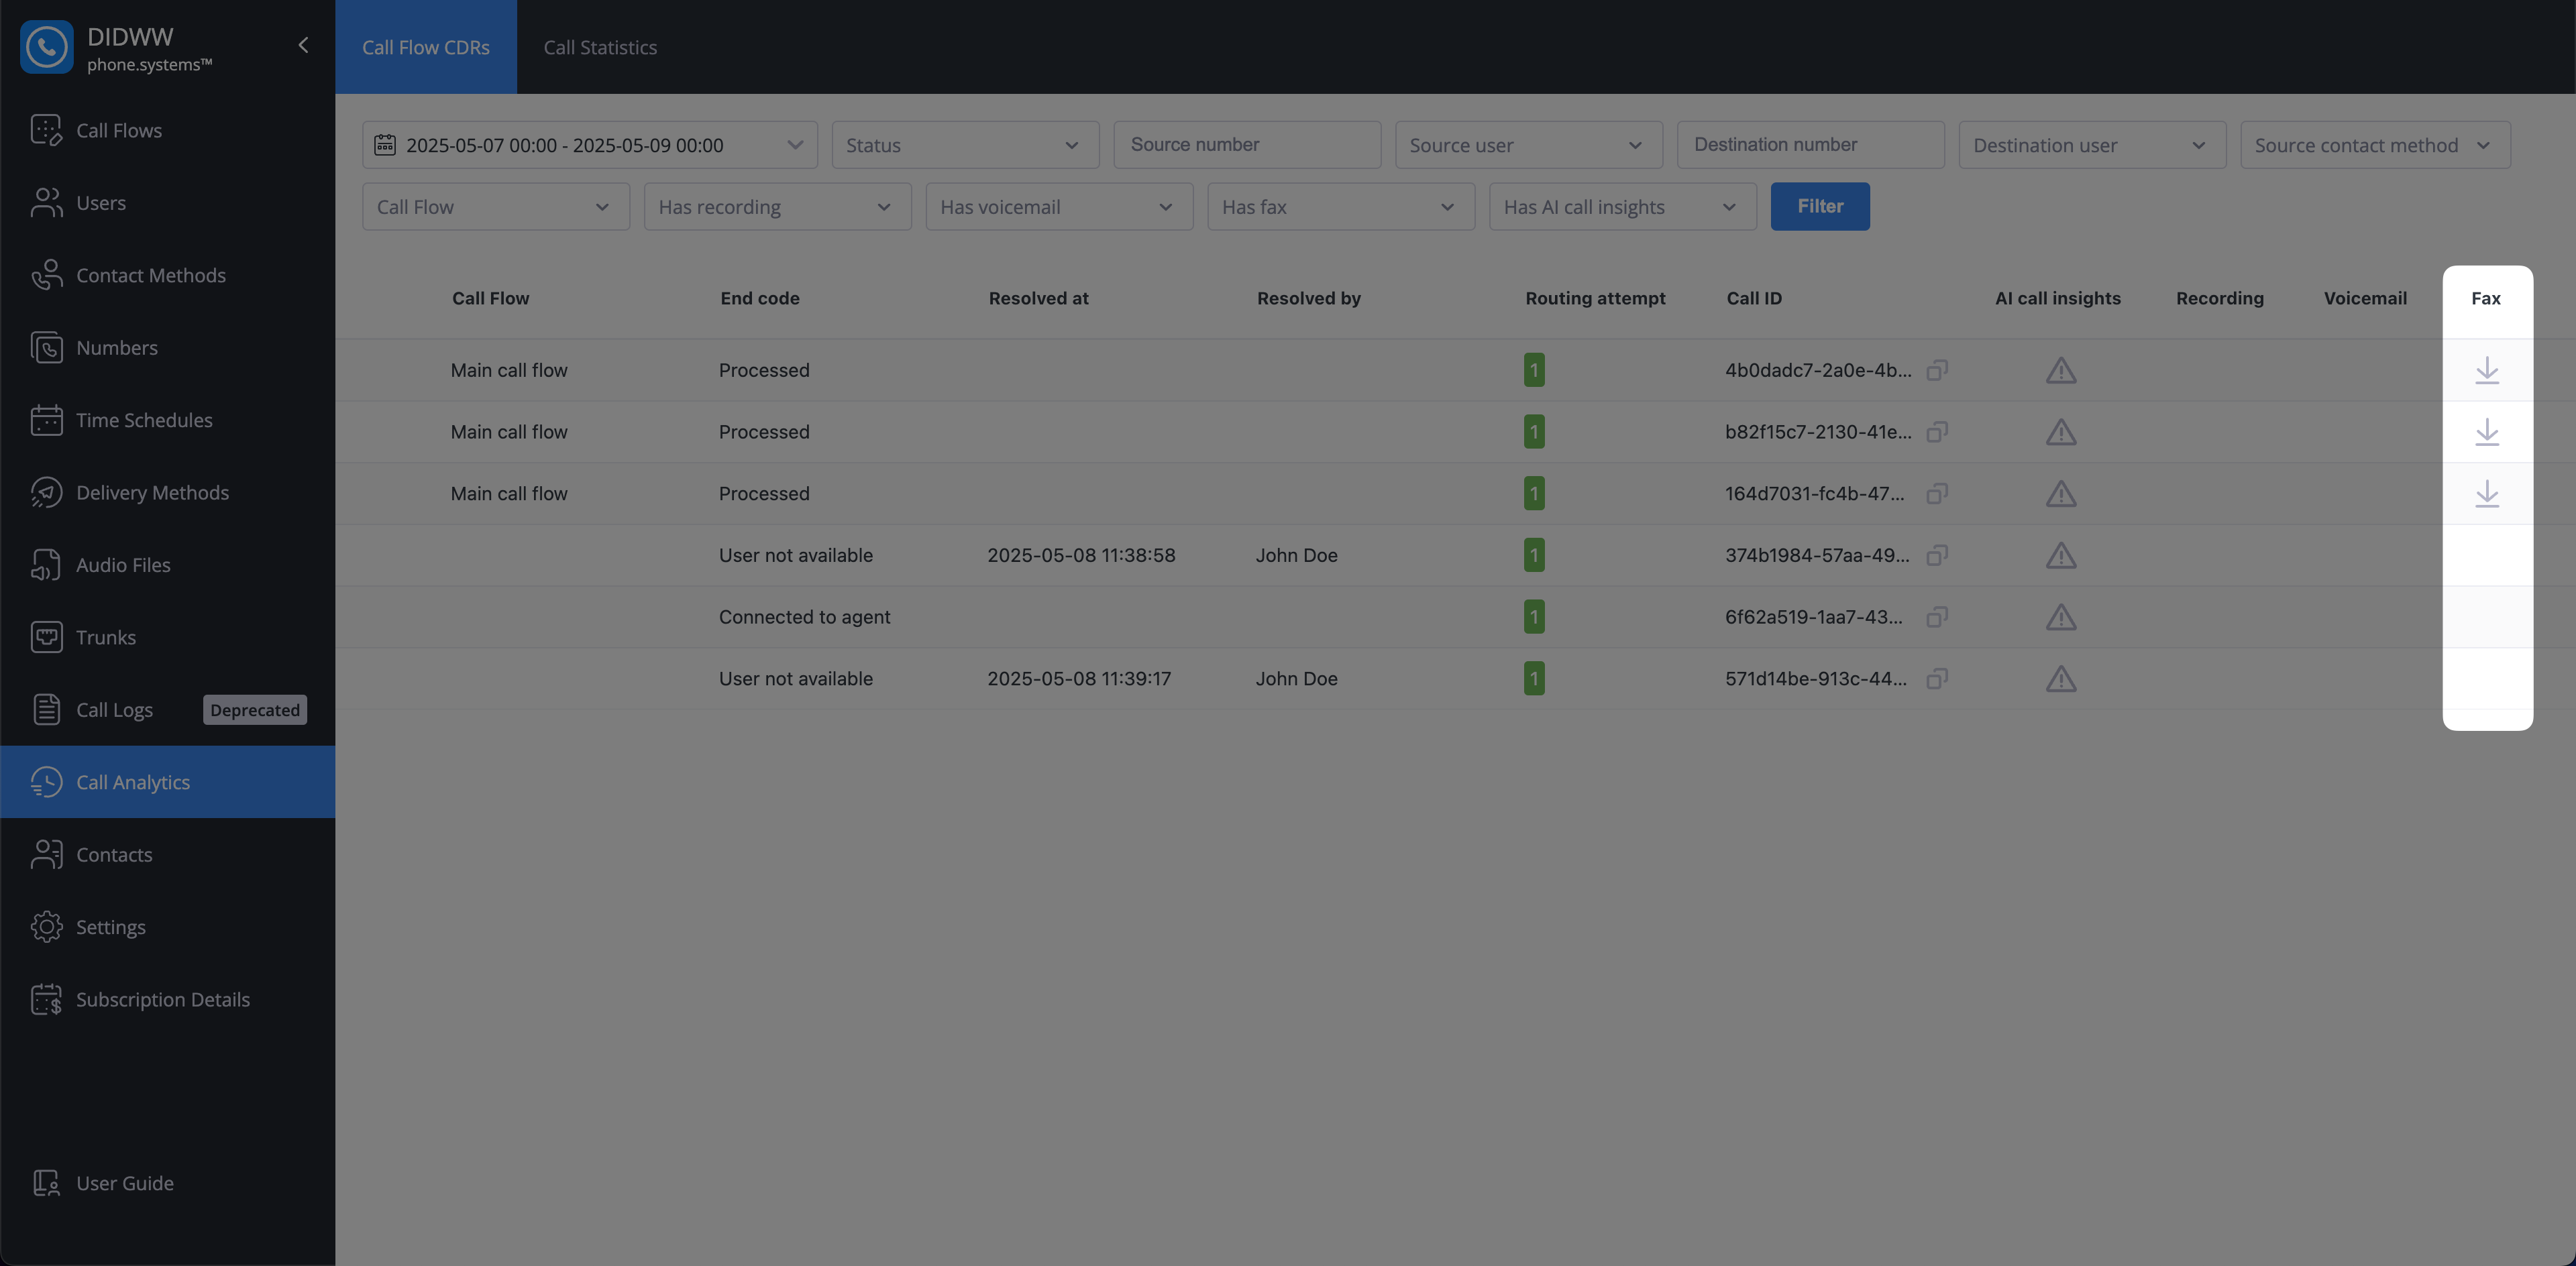The height and width of the screenshot is (1266, 2576).
Task: Click the Voicemail column header
Action: point(2365,299)
